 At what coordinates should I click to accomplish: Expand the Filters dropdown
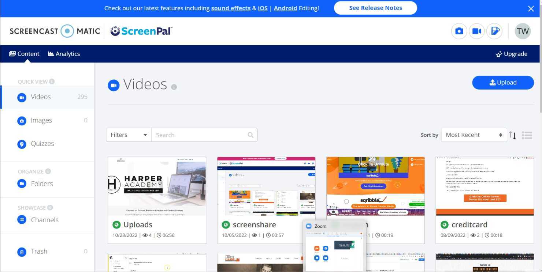pos(128,135)
